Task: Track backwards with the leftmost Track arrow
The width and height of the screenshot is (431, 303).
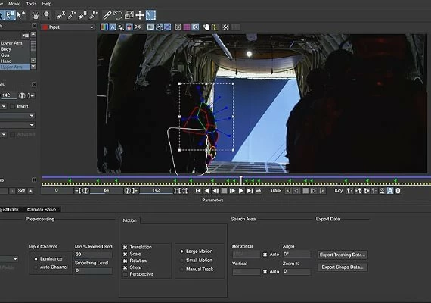Action: (288, 191)
